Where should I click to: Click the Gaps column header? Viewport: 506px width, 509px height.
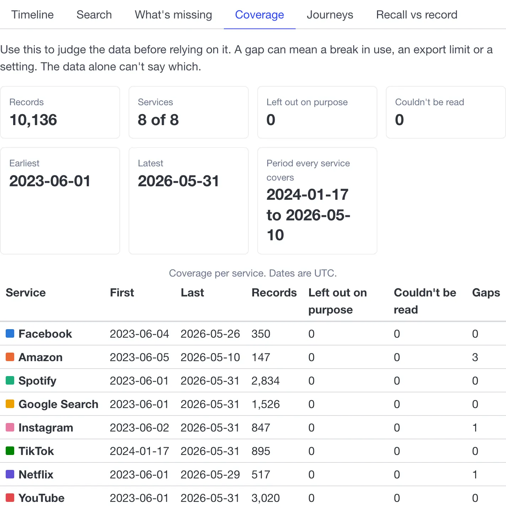486,293
